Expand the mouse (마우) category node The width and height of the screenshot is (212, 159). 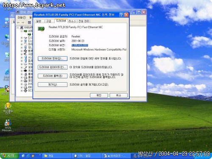tap(22, 44)
